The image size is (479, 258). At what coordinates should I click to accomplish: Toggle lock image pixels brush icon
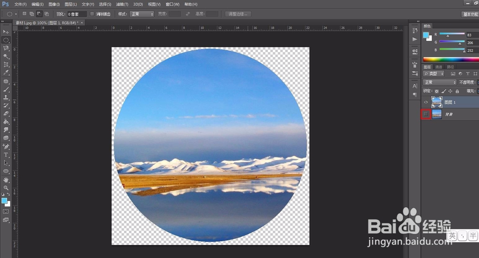pos(444,91)
